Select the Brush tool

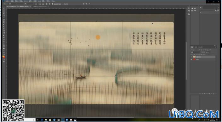(4, 24)
